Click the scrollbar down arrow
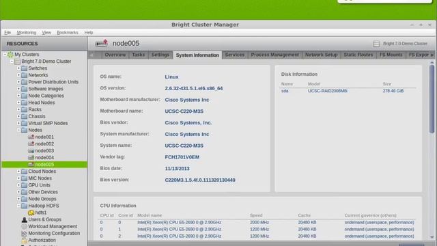Screen dimensions: 437x246 (x=432, y=237)
